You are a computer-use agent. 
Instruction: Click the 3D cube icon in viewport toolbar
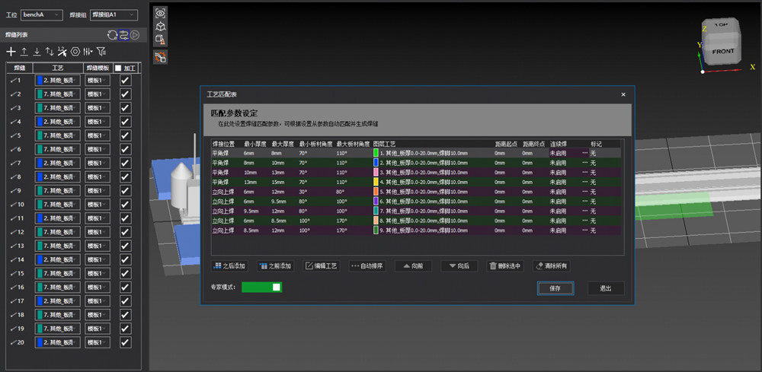point(160,26)
